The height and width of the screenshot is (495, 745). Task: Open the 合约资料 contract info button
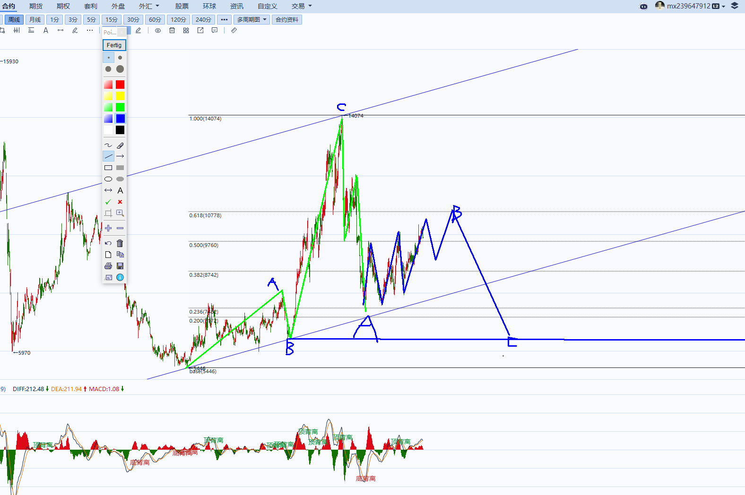(x=287, y=20)
